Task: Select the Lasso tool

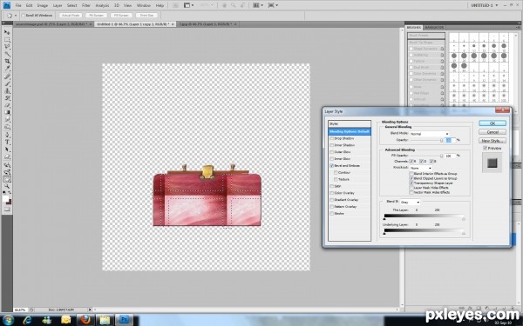Action: 7,47
